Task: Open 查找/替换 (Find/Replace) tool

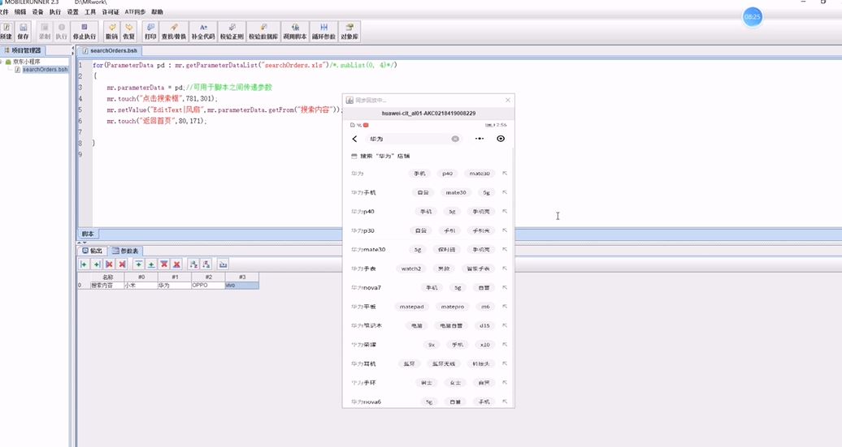Action: (173, 32)
